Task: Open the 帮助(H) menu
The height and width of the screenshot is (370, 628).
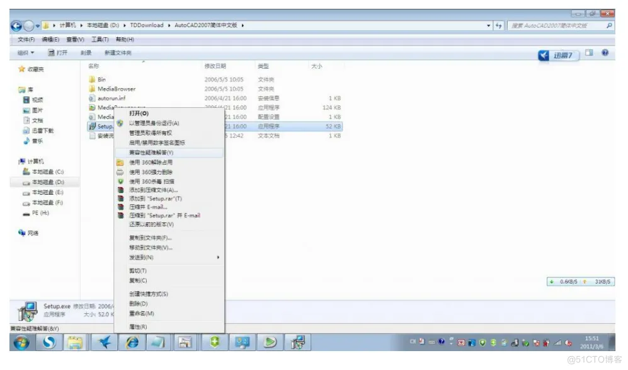Action: (125, 39)
